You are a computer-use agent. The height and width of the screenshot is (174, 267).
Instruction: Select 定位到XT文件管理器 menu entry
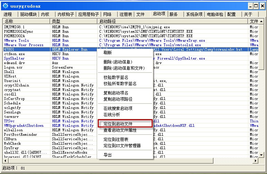pos(125,146)
